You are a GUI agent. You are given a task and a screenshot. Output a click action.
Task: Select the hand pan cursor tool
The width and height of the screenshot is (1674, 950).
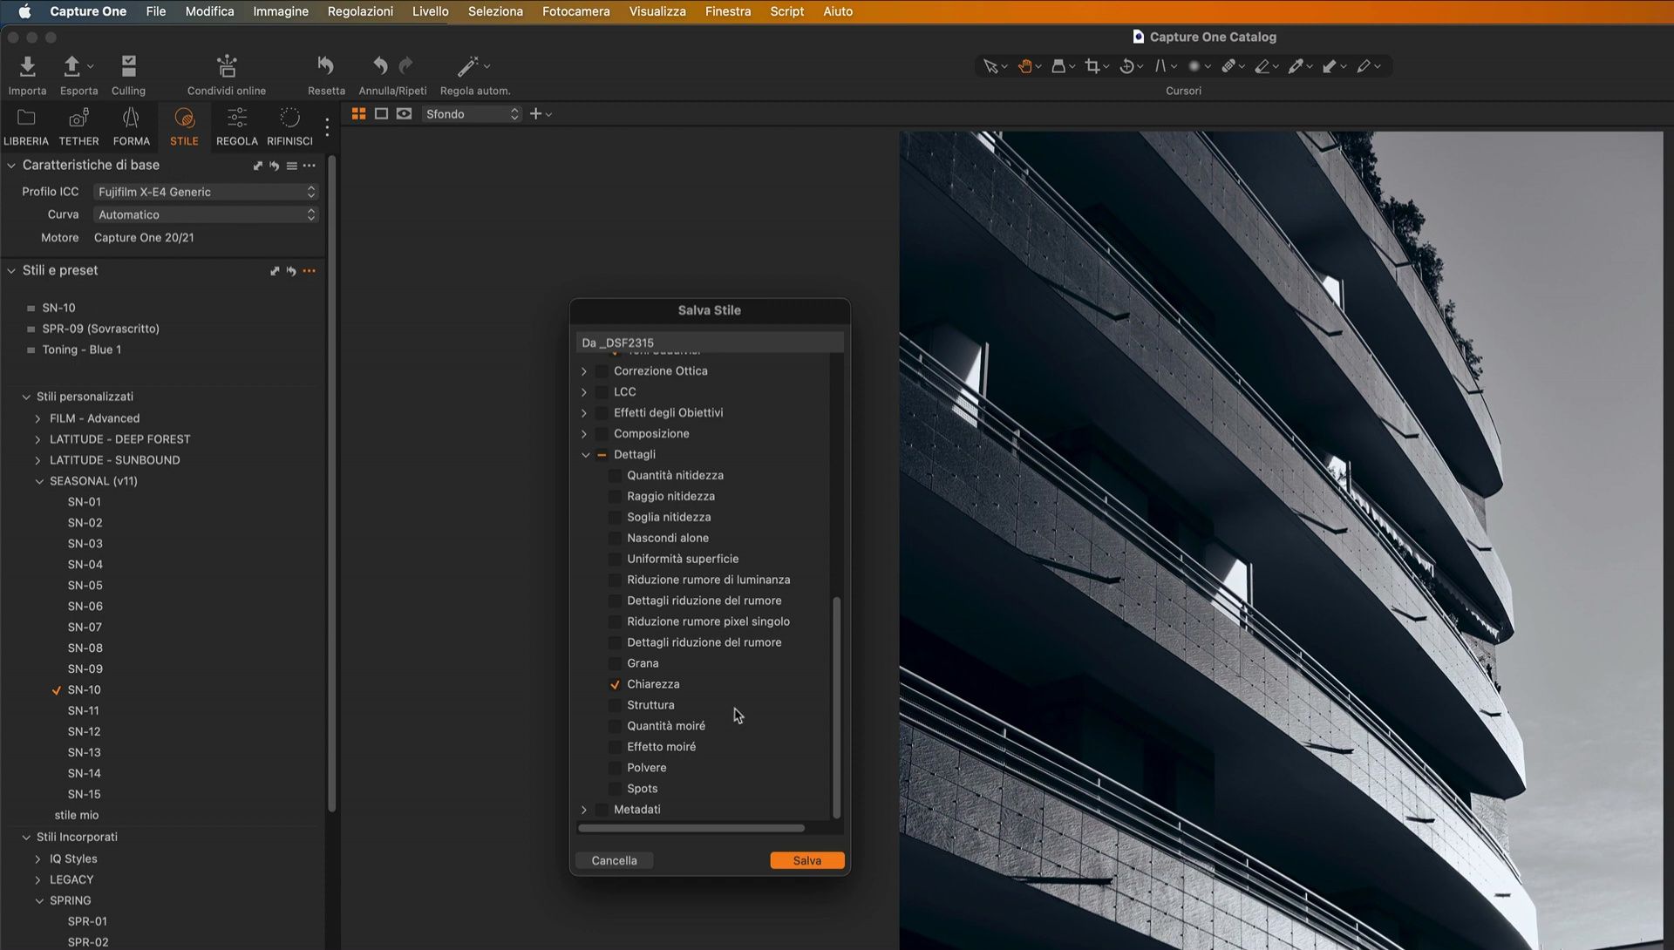(x=1025, y=66)
